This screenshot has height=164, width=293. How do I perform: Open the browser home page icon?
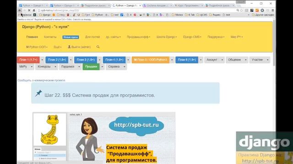[x=34, y=10]
